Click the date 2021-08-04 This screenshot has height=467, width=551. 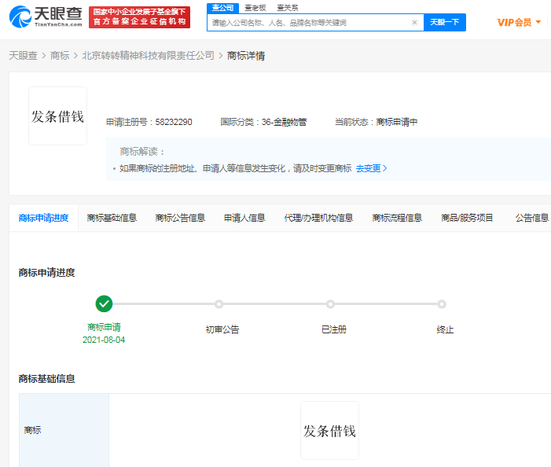tap(104, 340)
